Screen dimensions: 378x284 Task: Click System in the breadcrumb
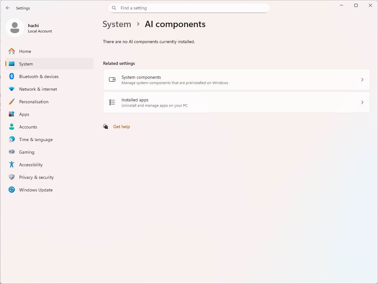pos(117,24)
